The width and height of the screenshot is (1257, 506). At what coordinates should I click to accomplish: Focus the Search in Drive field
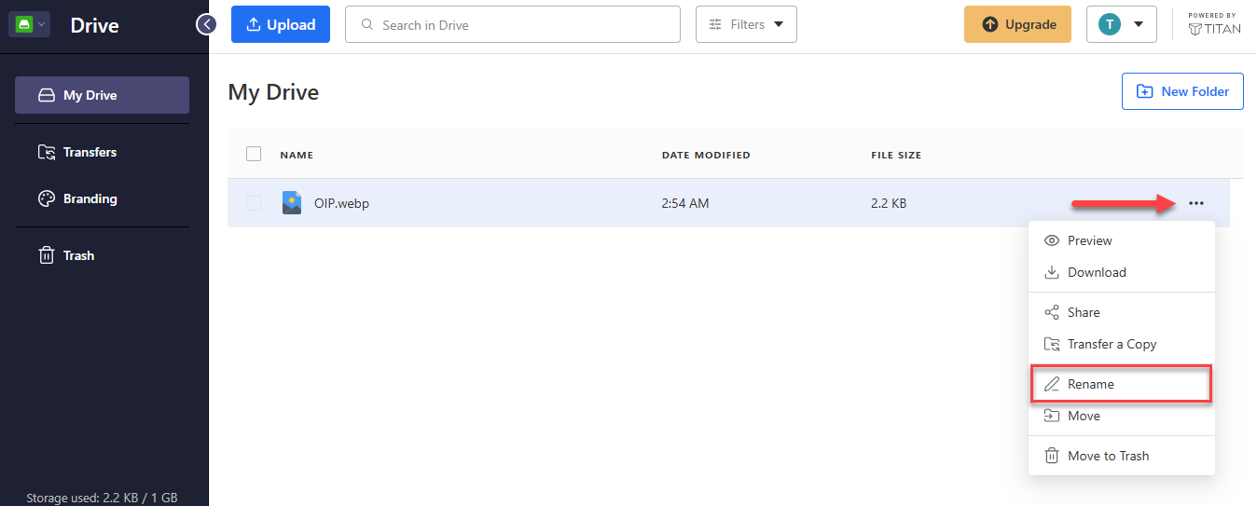pos(513,24)
